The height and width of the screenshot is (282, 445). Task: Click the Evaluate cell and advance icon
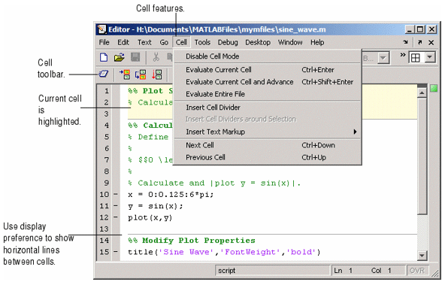141,74
